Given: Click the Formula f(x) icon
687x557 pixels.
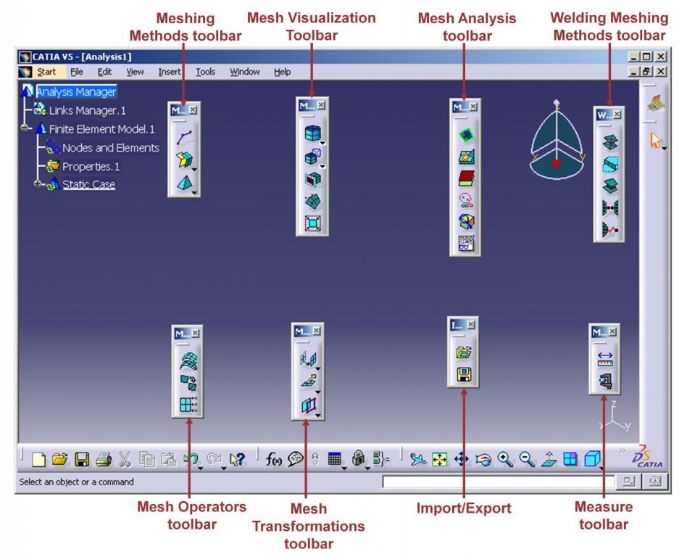Looking at the screenshot, I should coord(274,459).
